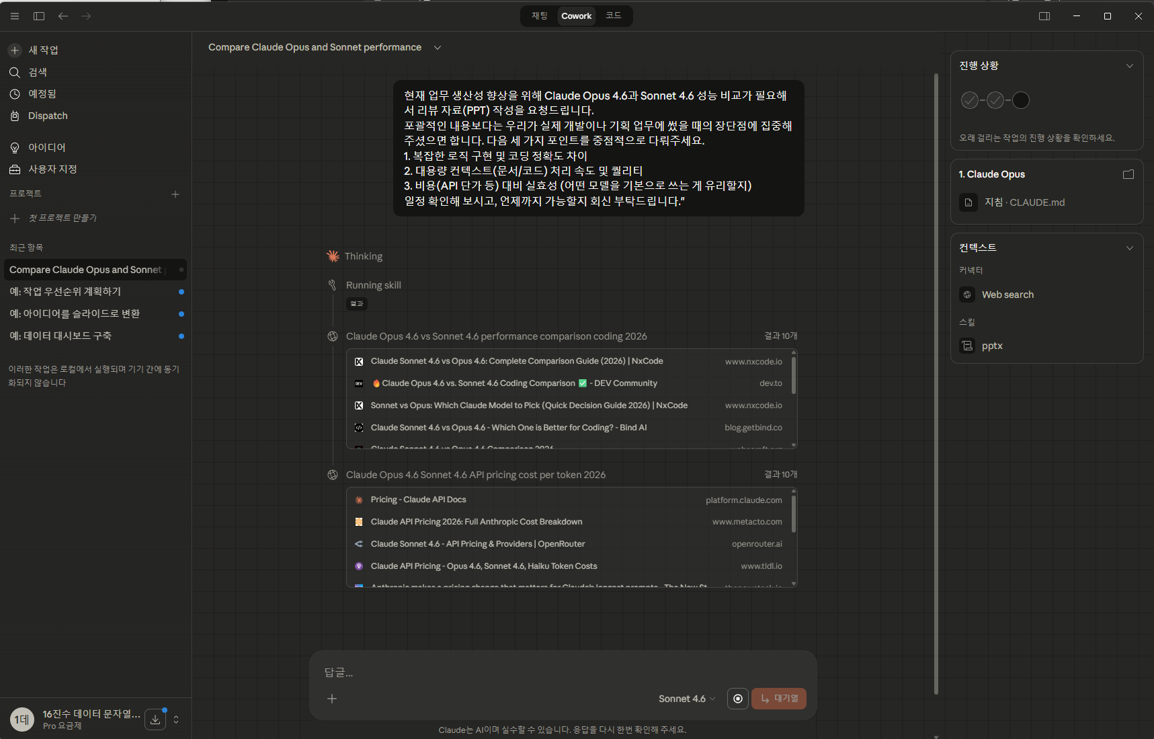Open 예정됨 scheduled items
Viewport: 1154px width, 739px height.
pyautogui.click(x=94, y=94)
